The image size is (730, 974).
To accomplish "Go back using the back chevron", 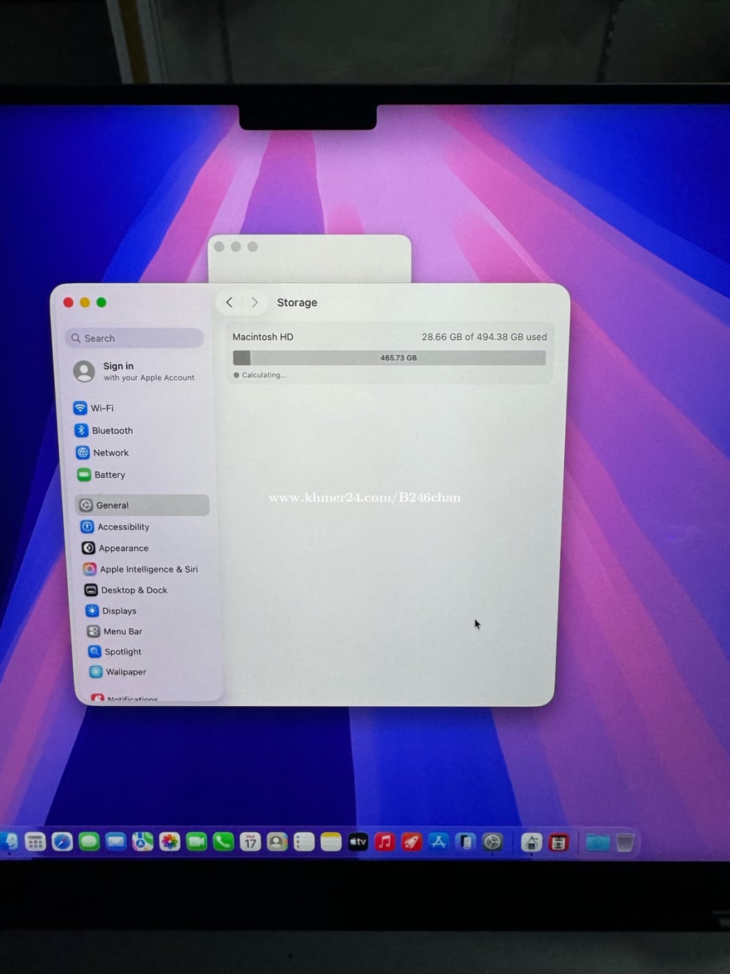I will (229, 303).
